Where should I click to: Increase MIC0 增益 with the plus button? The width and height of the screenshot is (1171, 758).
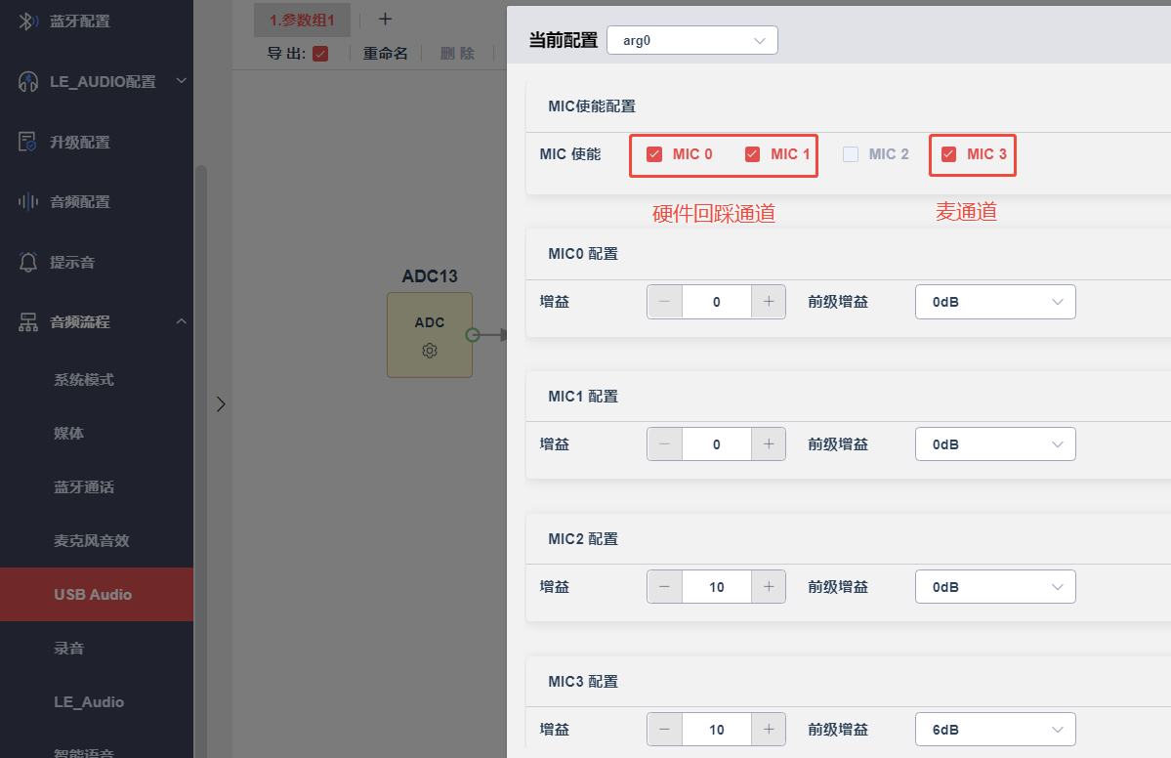click(x=769, y=302)
